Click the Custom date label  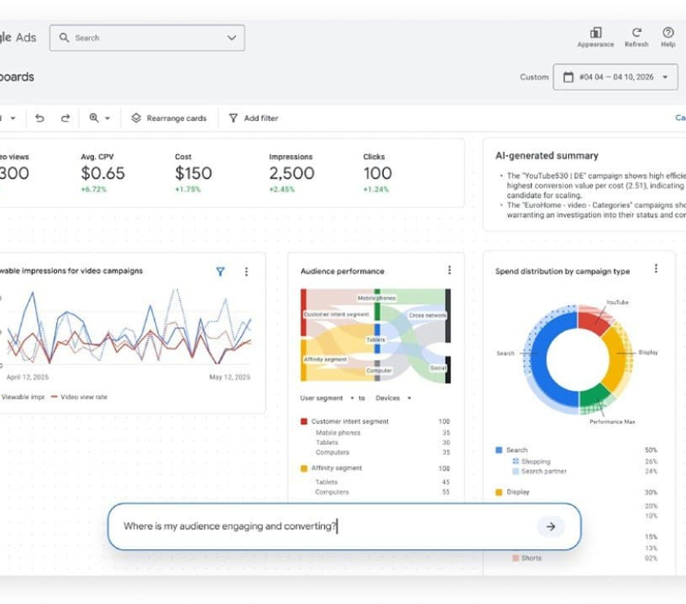(x=534, y=77)
